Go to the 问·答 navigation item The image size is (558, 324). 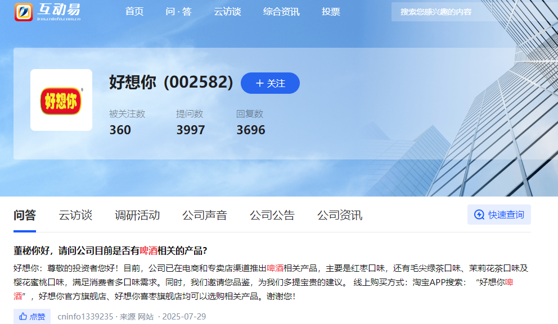179,12
